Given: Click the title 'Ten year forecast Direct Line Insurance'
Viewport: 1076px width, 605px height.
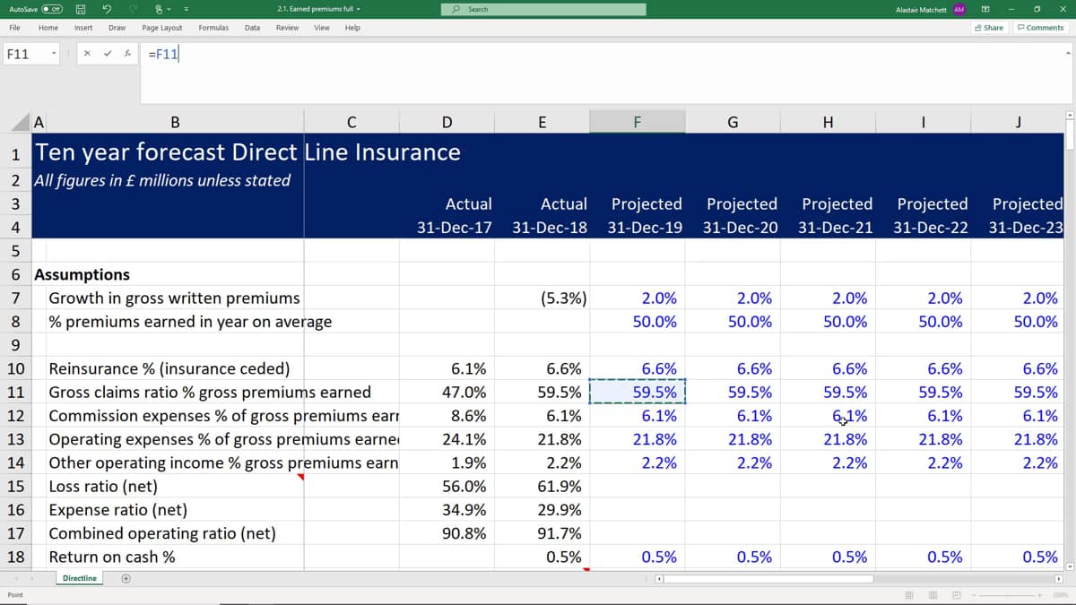Looking at the screenshot, I should [x=247, y=152].
